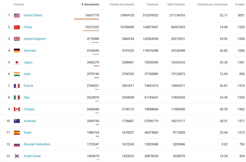Sort by Citations per Document header

click(x=212, y=4)
